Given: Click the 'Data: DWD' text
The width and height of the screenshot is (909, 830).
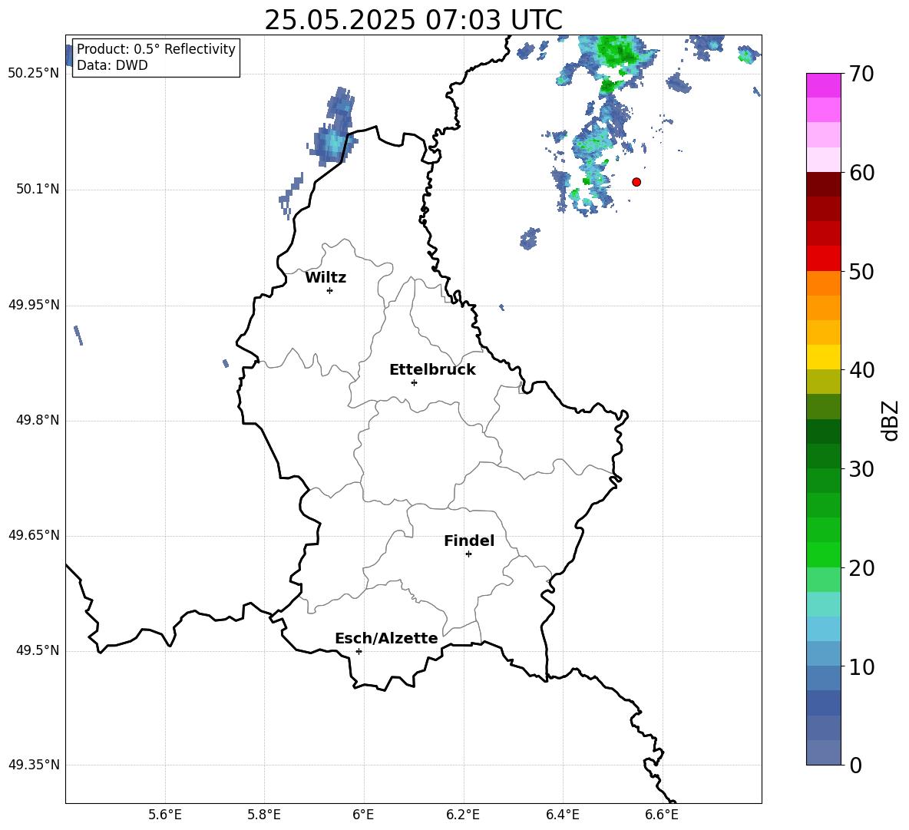Looking at the screenshot, I should (112, 65).
